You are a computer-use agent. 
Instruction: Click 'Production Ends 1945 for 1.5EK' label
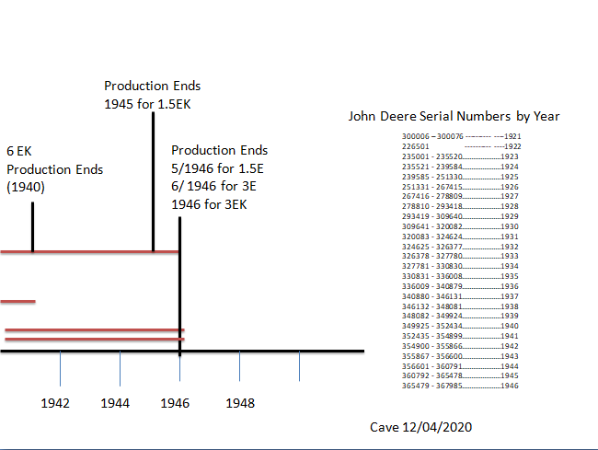(152, 95)
